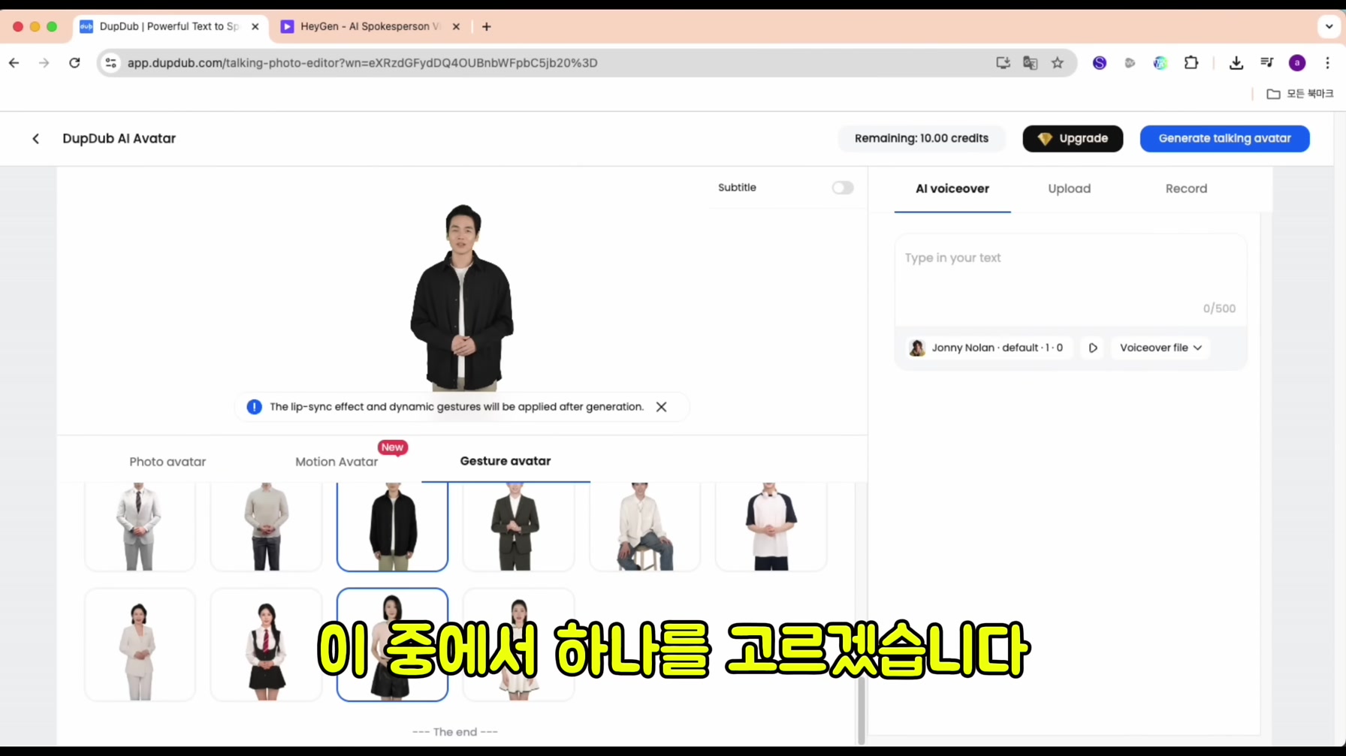
Task: Open the media control playlist icon
Action: pyautogui.click(x=1267, y=63)
